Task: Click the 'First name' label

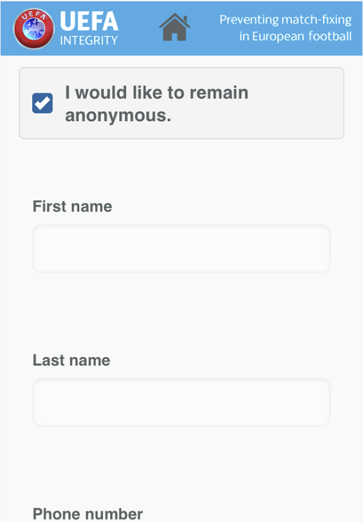Action: pyautogui.click(x=72, y=207)
